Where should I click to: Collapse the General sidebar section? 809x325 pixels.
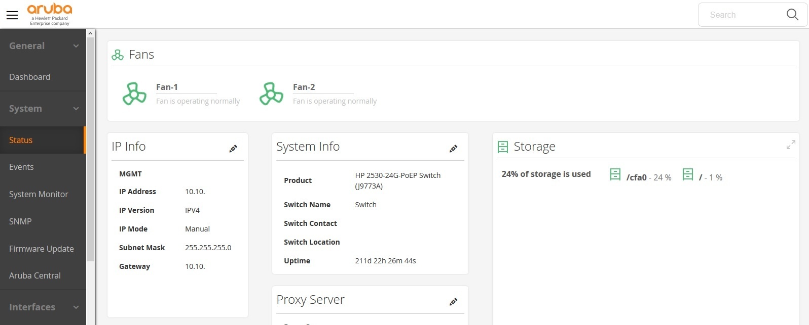[76, 46]
